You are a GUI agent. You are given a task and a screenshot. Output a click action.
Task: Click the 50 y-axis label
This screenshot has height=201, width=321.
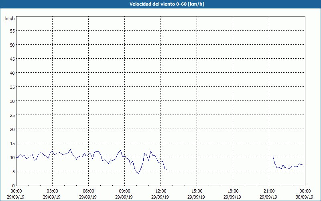point(12,45)
